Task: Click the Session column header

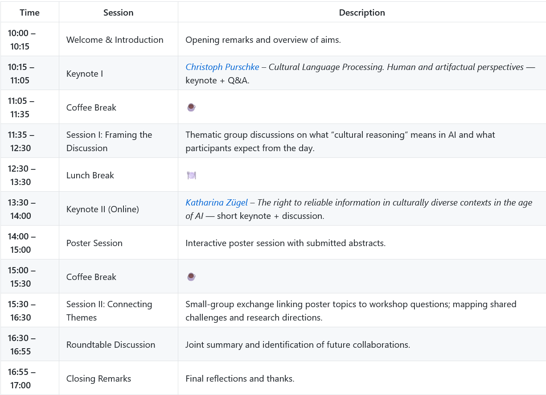Action: pos(118,13)
